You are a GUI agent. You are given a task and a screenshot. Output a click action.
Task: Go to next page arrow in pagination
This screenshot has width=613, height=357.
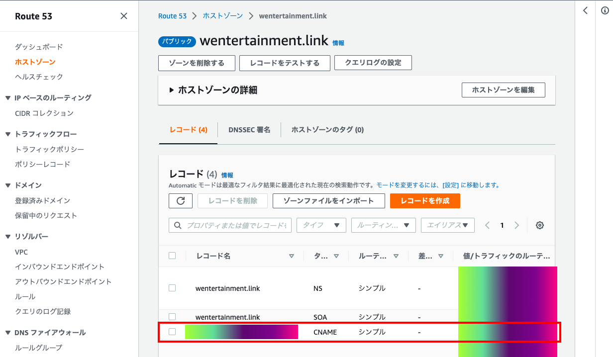pos(516,225)
